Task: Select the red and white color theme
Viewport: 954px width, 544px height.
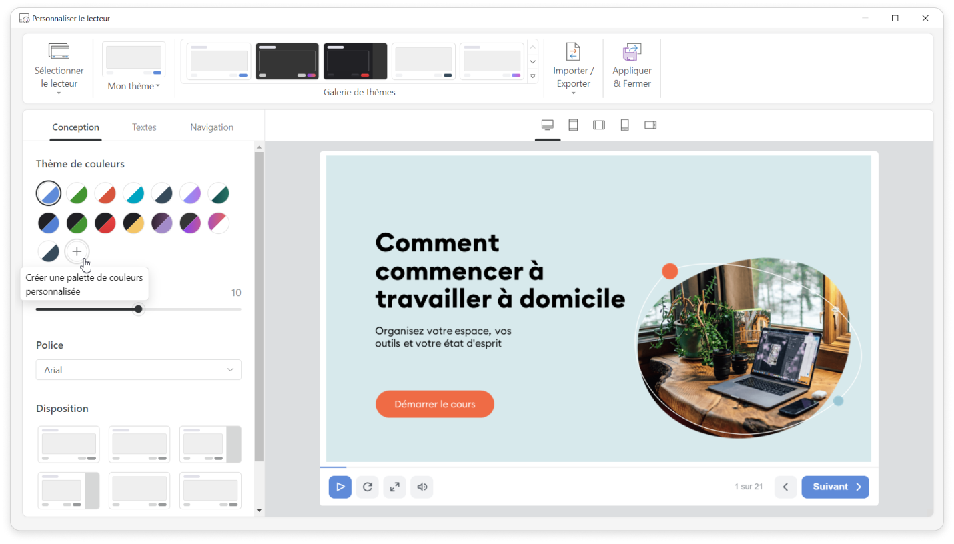Action: [105, 194]
